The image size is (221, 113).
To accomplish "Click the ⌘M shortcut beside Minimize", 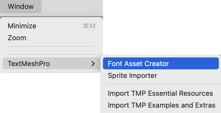I will pyautogui.click(x=89, y=26).
